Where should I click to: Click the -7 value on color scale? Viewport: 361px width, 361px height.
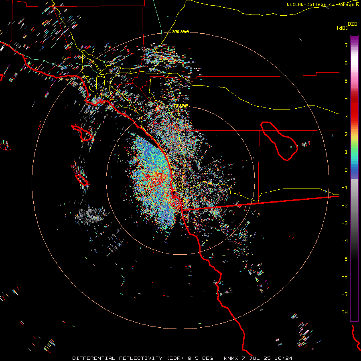(x=345, y=294)
